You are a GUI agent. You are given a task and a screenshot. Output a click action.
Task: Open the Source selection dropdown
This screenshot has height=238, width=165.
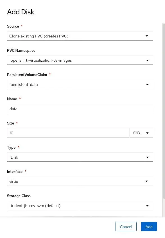pyautogui.click(x=80, y=36)
